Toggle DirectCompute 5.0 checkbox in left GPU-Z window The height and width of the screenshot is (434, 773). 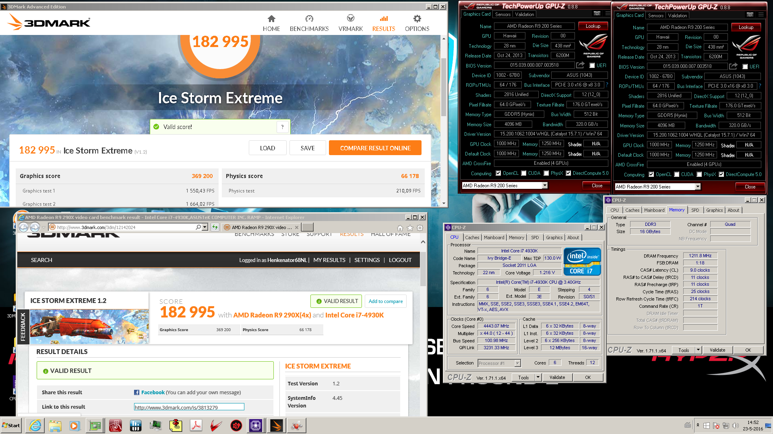point(568,173)
